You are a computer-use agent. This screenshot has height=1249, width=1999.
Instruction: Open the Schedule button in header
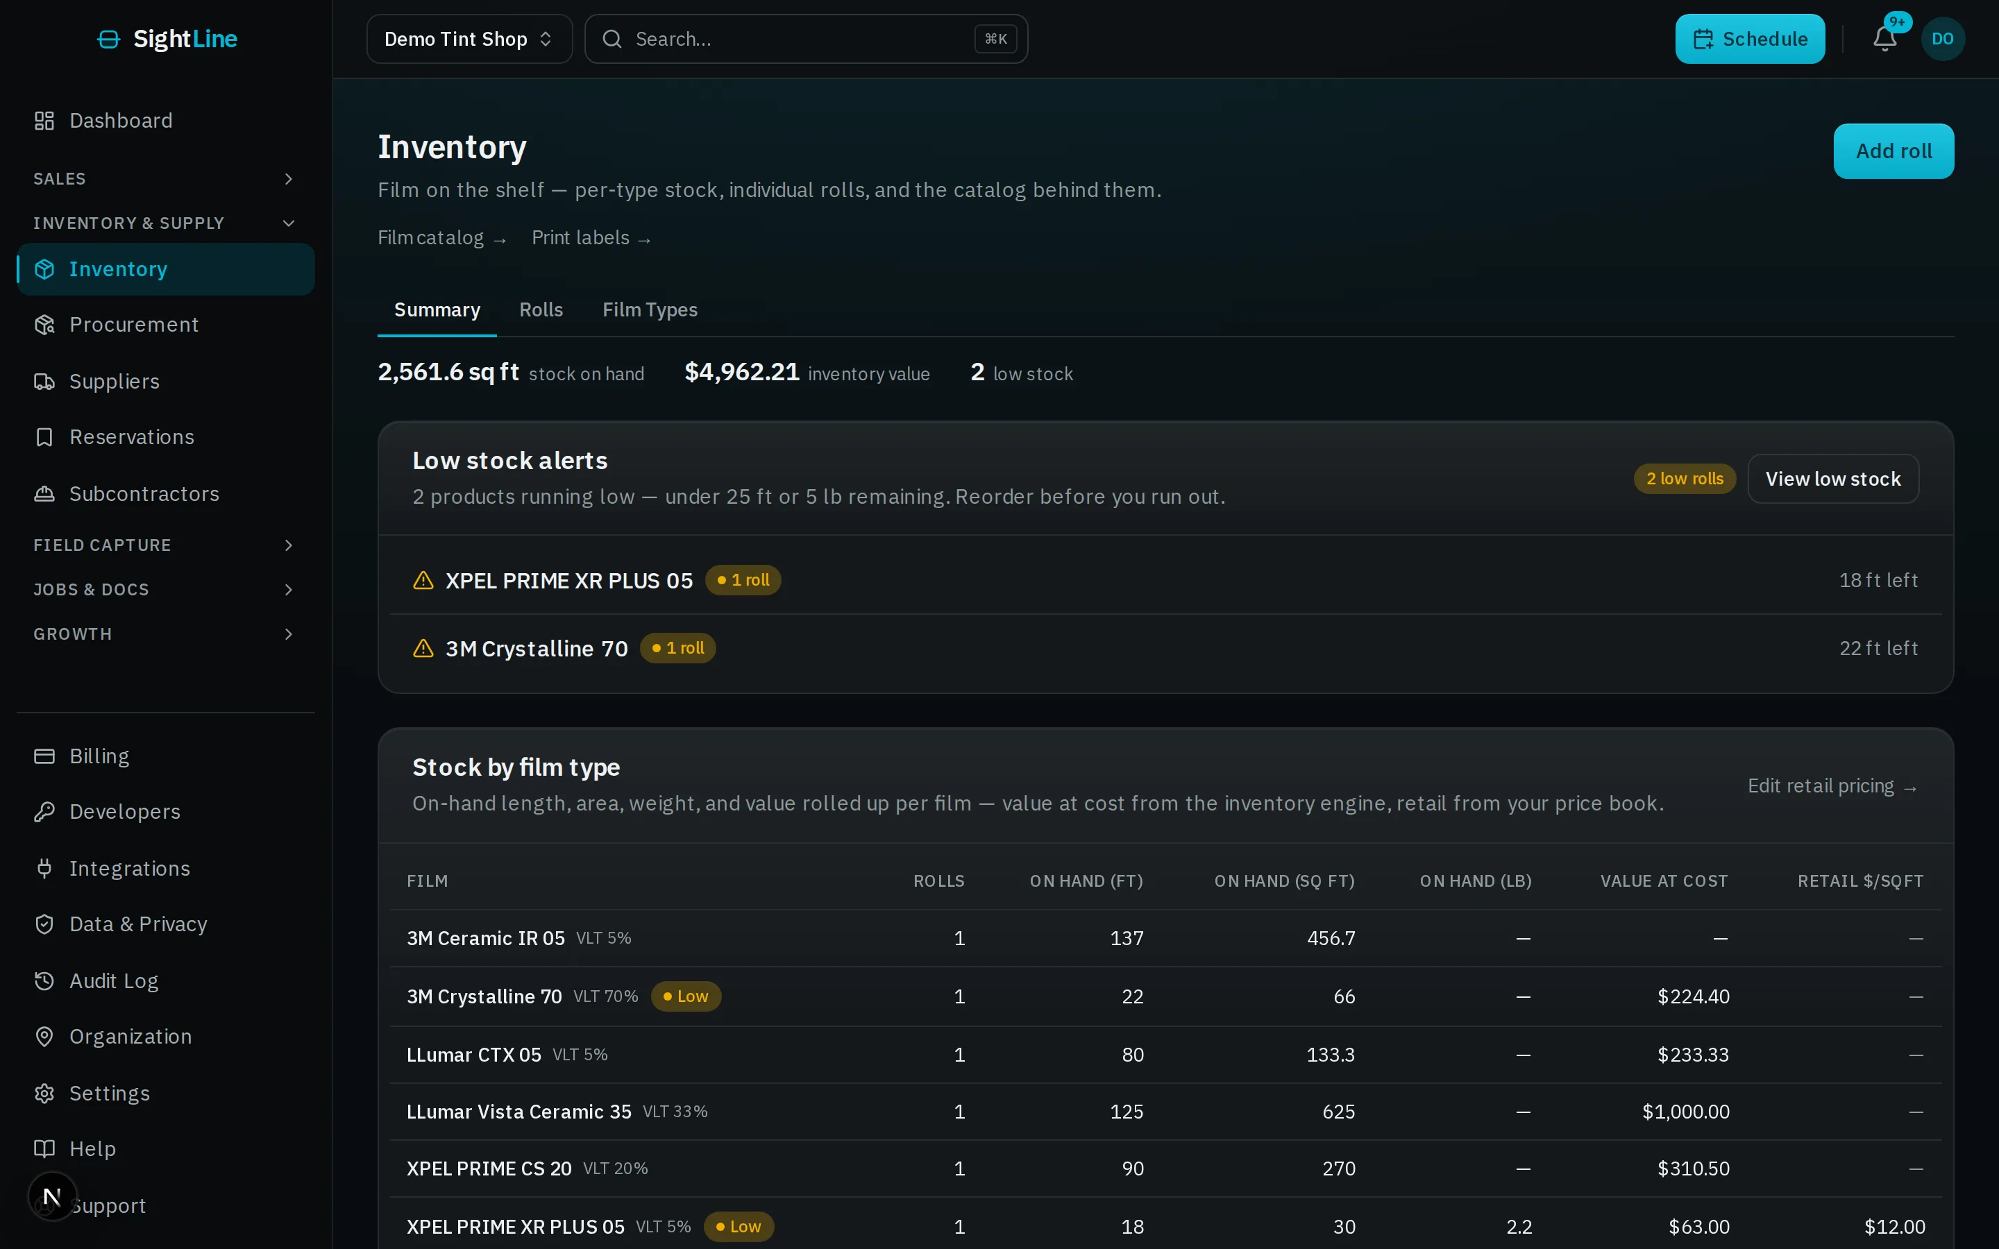(x=1750, y=39)
